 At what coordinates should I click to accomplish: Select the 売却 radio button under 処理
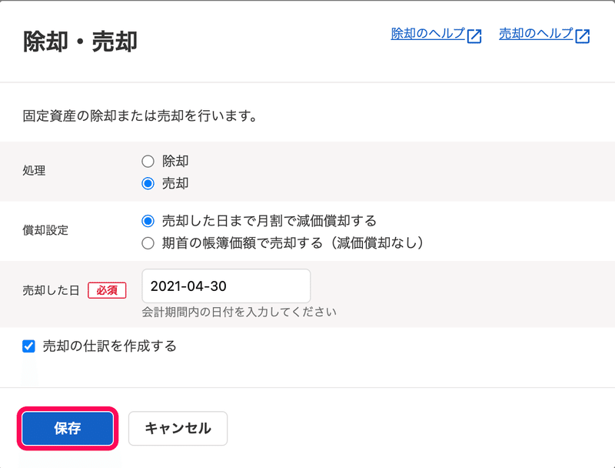(x=148, y=183)
